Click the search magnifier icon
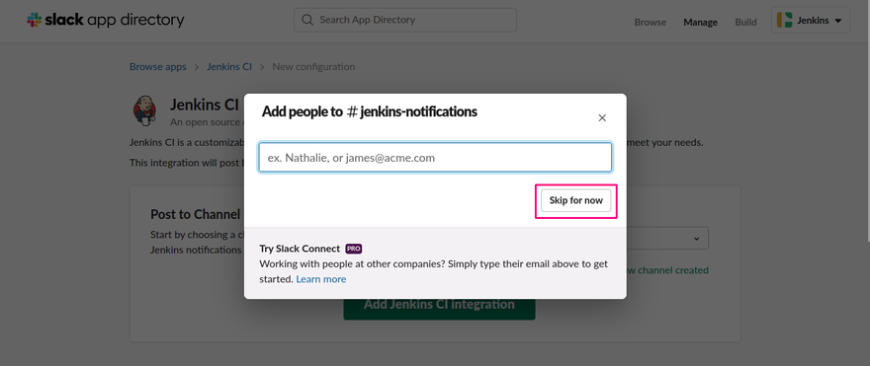The image size is (870, 366). [x=307, y=20]
